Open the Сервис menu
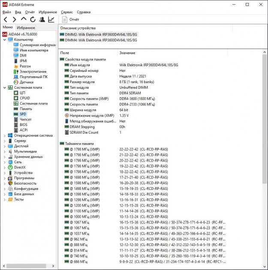Screen dimensions: 268x270 coord(66,12)
